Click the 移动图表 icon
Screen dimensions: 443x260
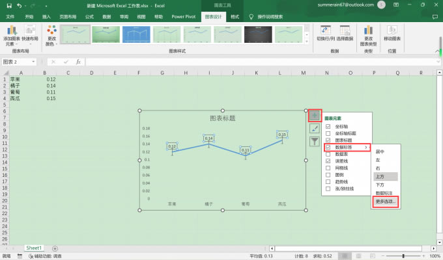click(x=392, y=30)
